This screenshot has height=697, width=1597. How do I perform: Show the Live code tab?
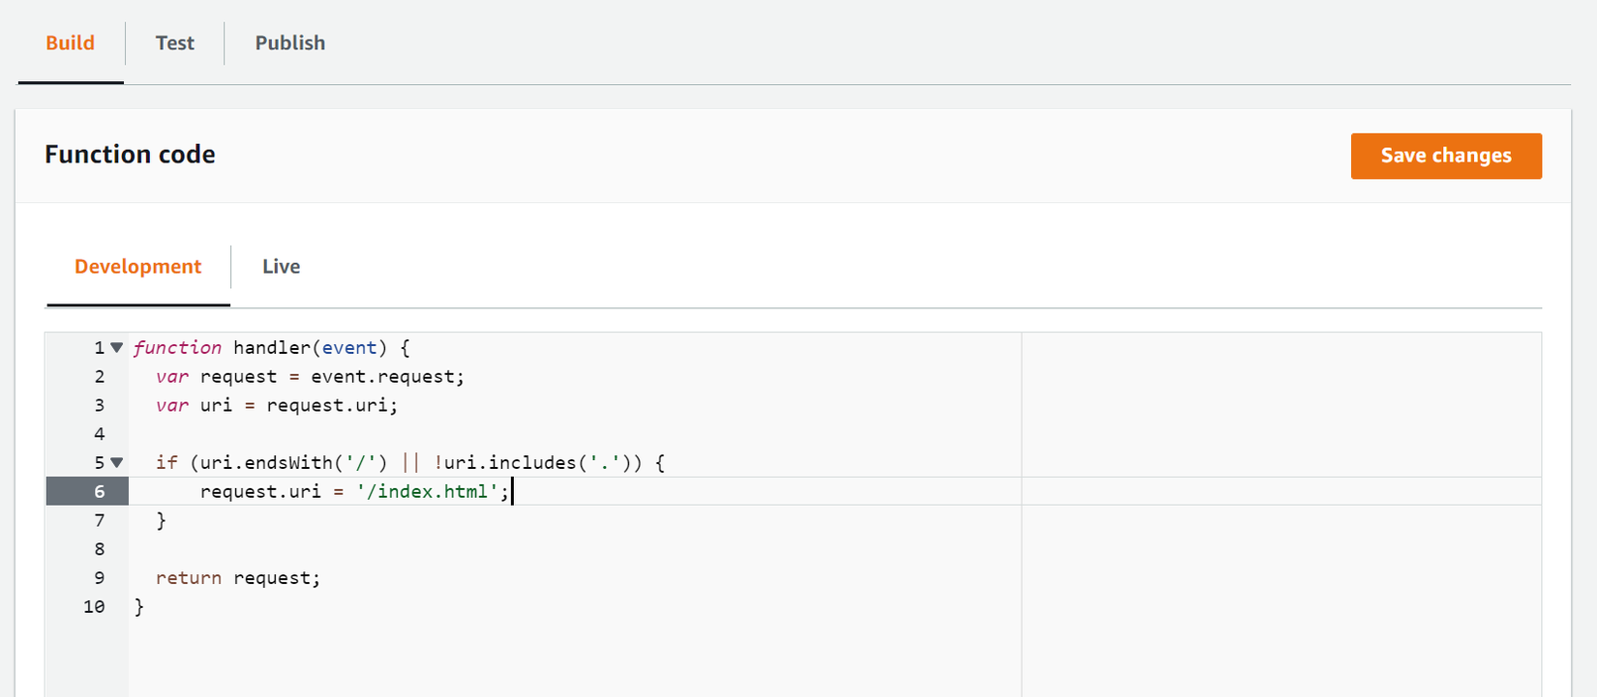tap(281, 267)
